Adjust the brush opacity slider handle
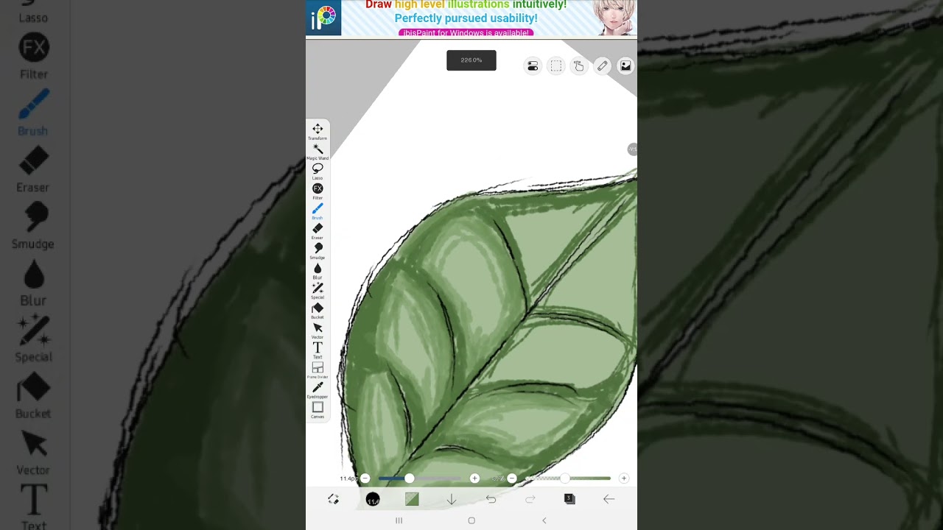 point(565,478)
